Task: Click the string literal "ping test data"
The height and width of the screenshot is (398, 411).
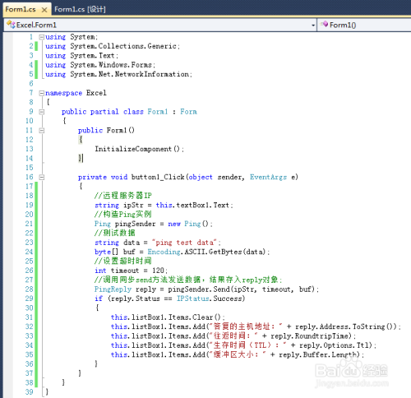Action: click(x=185, y=243)
